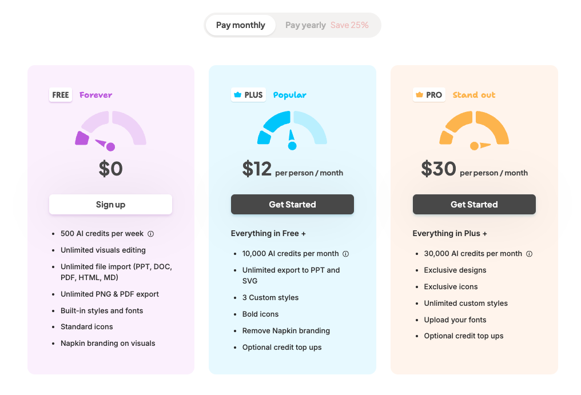
Task: Click the Sign up button on the Free plan
Action: point(111,205)
